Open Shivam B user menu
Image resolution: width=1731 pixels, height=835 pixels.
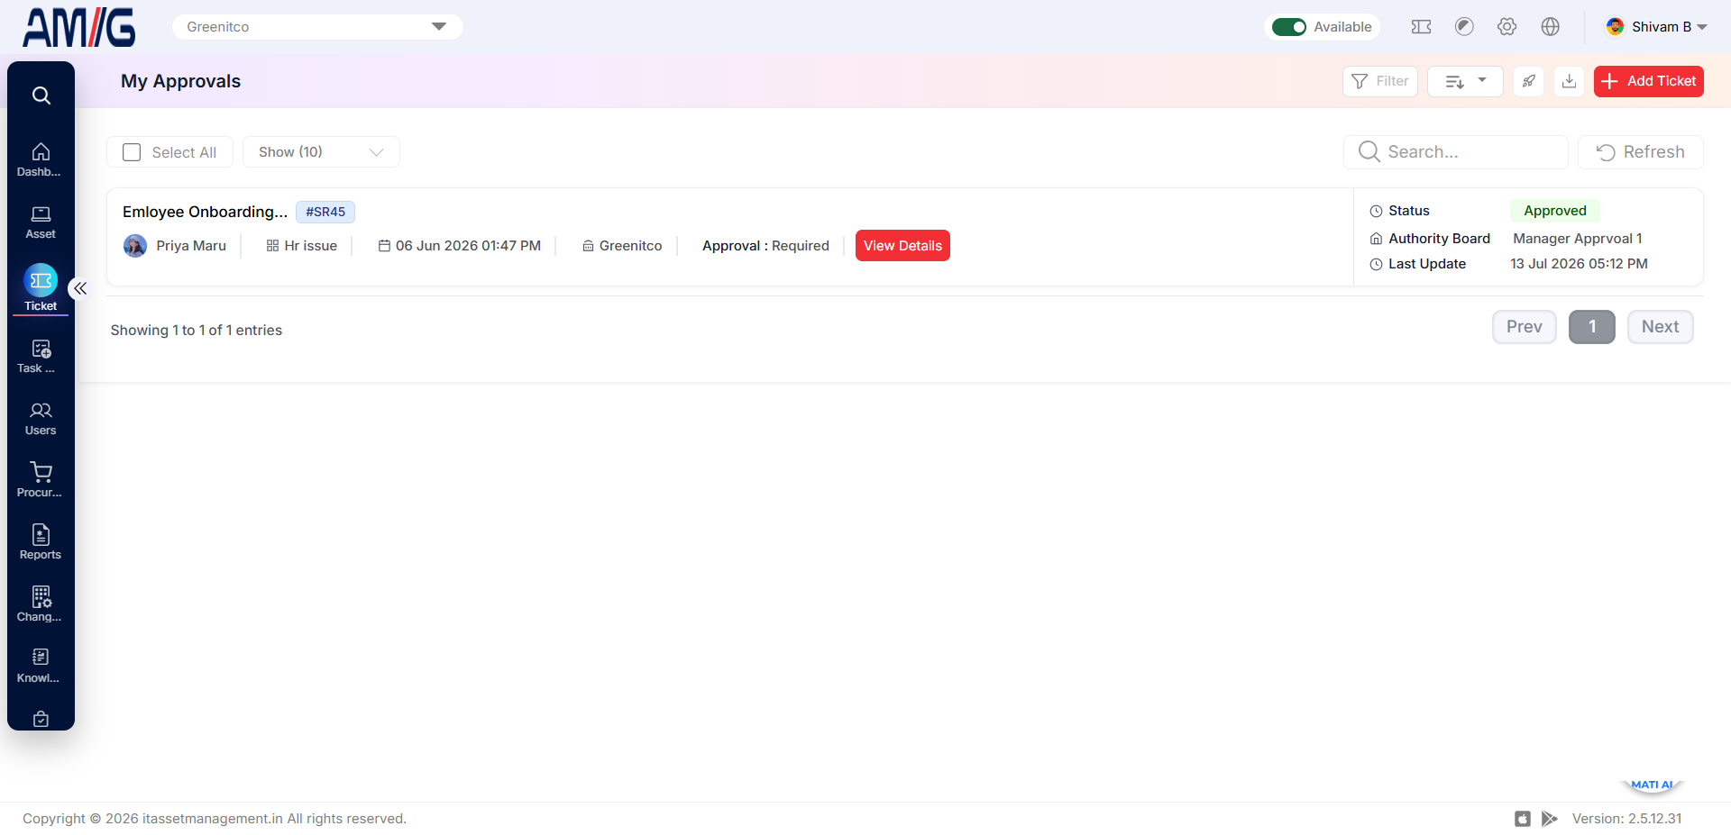1657,27
